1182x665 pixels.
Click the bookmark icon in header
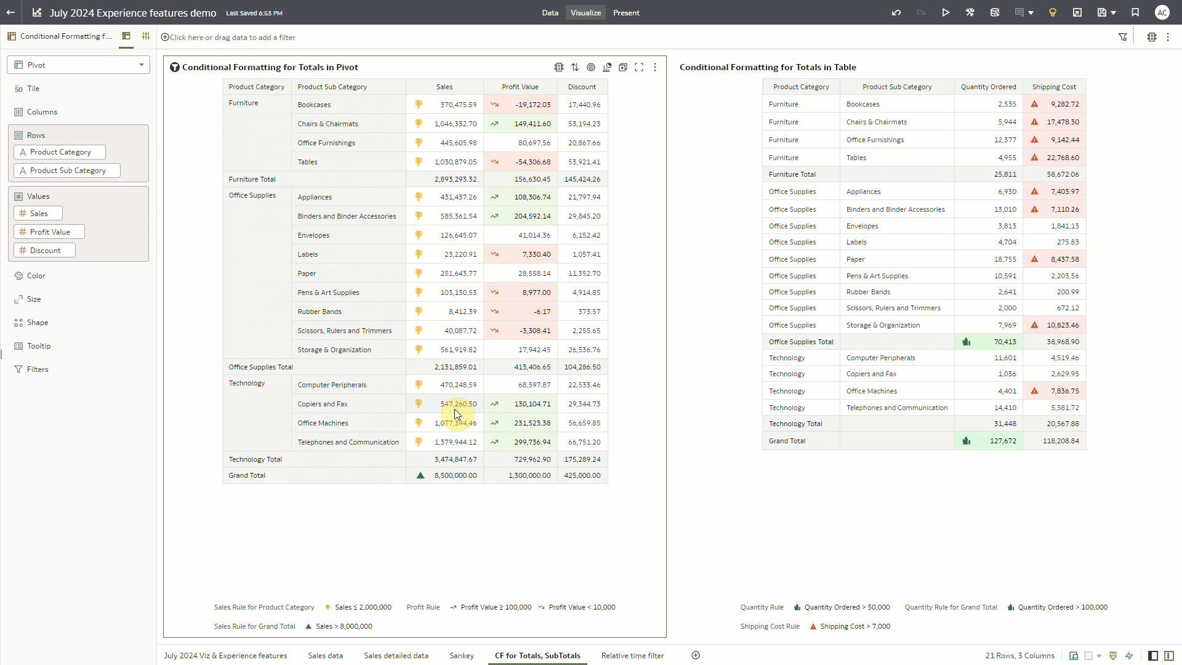(x=1135, y=12)
